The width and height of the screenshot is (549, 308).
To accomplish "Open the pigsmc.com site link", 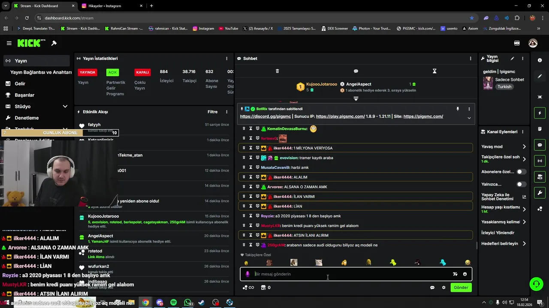I will click(423, 116).
